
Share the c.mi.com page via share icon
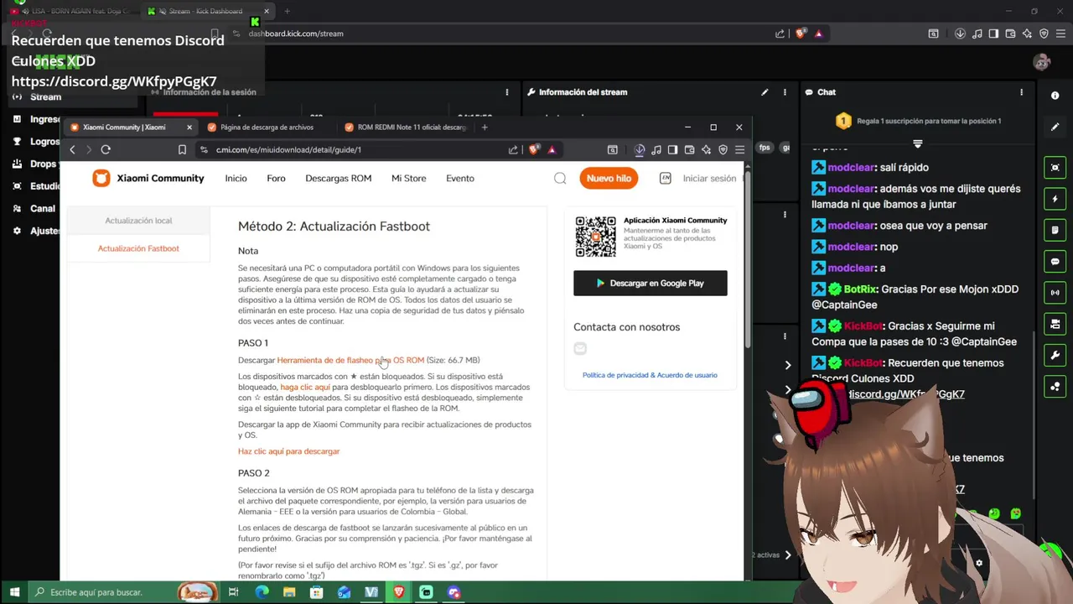[513, 149]
